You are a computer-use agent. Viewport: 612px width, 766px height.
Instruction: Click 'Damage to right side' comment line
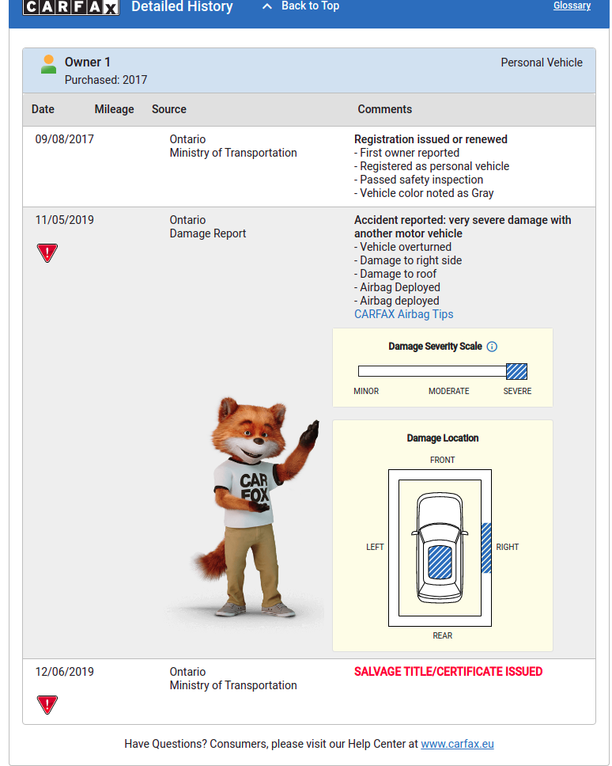click(408, 260)
